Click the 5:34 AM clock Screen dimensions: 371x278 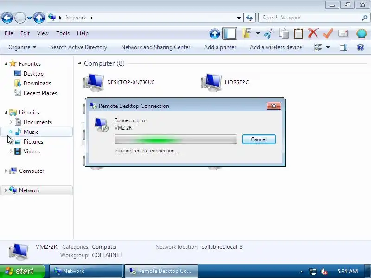[x=347, y=272]
